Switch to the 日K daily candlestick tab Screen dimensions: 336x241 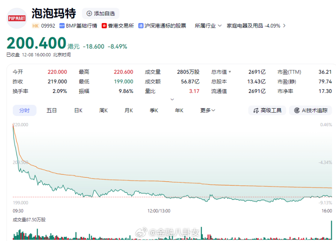tap(78, 110)
